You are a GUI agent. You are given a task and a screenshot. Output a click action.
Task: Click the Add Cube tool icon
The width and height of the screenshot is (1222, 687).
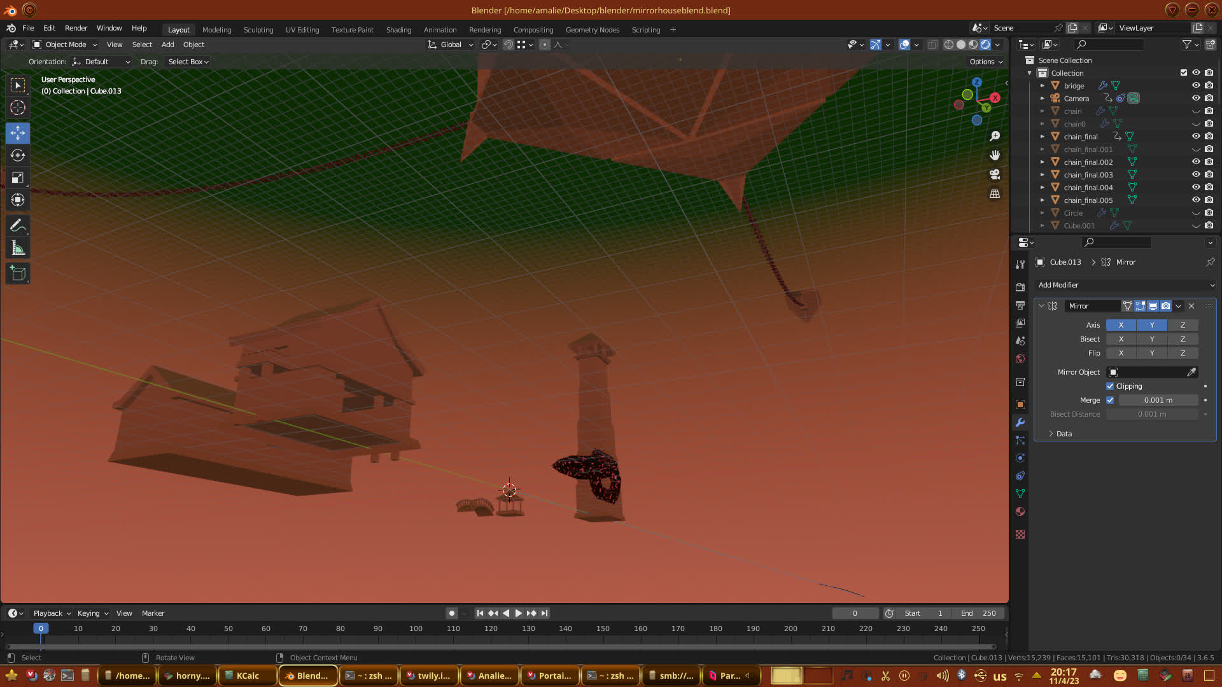click(18, 274)
